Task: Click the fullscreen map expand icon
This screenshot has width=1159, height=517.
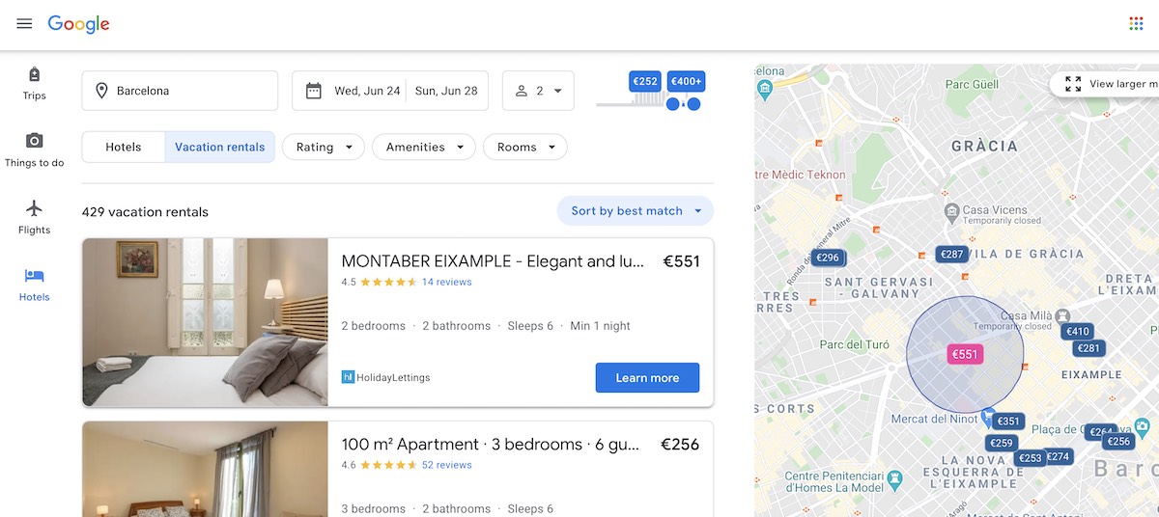Action: pyautogui.click(x=1073, y=84)
